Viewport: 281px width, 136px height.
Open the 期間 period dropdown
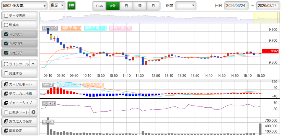pyautogui.click(x=186, y=5)
